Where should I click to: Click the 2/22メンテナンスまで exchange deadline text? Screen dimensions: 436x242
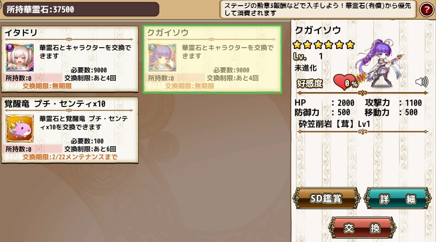click(x=84, y=157)
